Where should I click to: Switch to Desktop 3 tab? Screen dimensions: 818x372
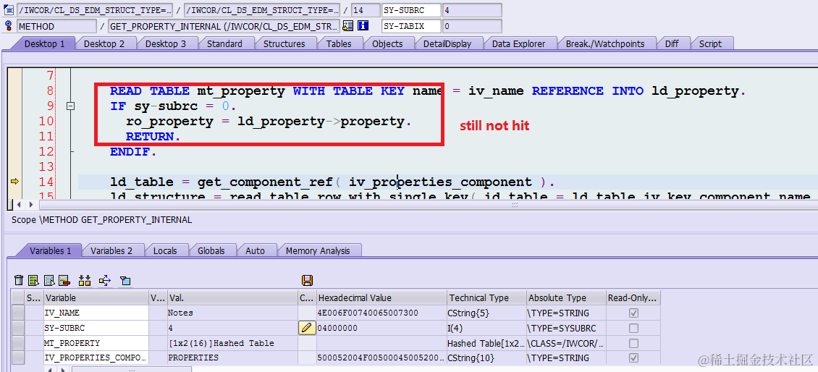[x=165, y=44]
